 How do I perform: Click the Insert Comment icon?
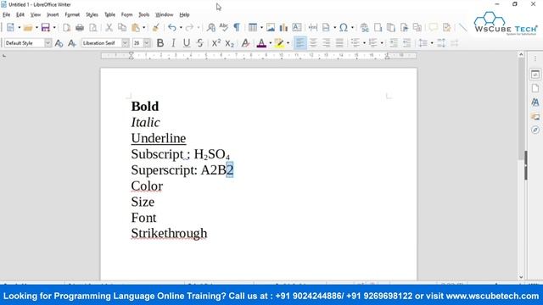pyautogui.click(x=433, y=28)
